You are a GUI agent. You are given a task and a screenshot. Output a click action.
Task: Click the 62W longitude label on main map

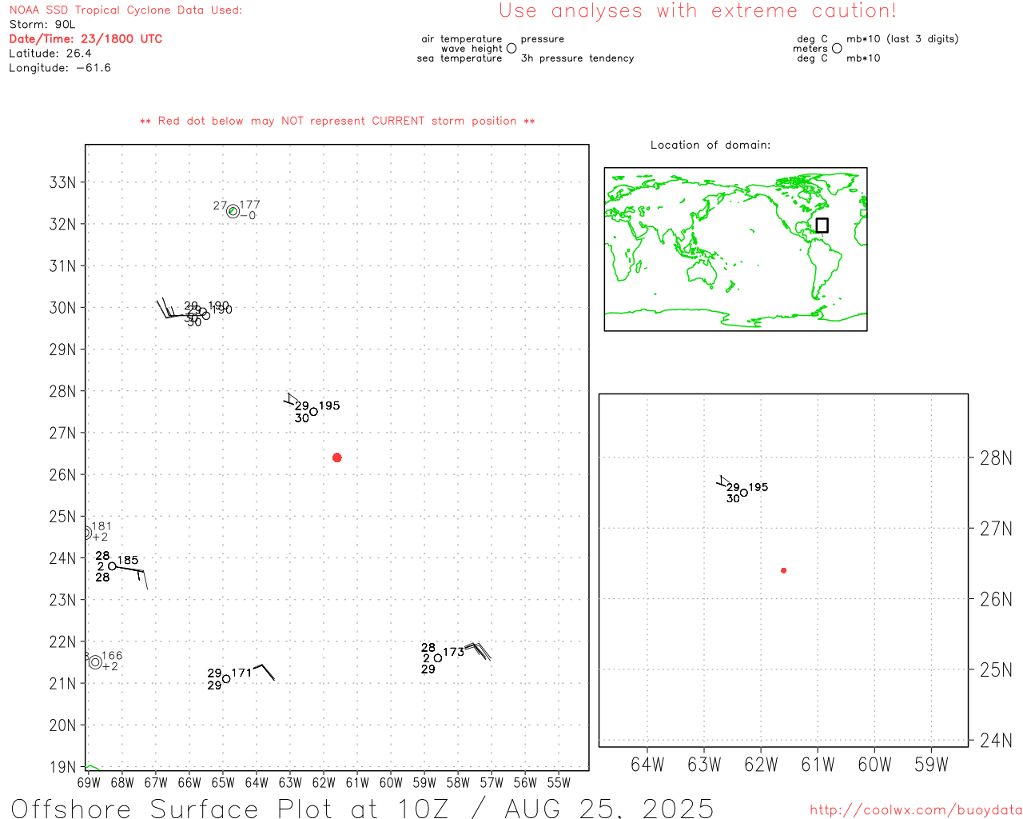(324, 782)
